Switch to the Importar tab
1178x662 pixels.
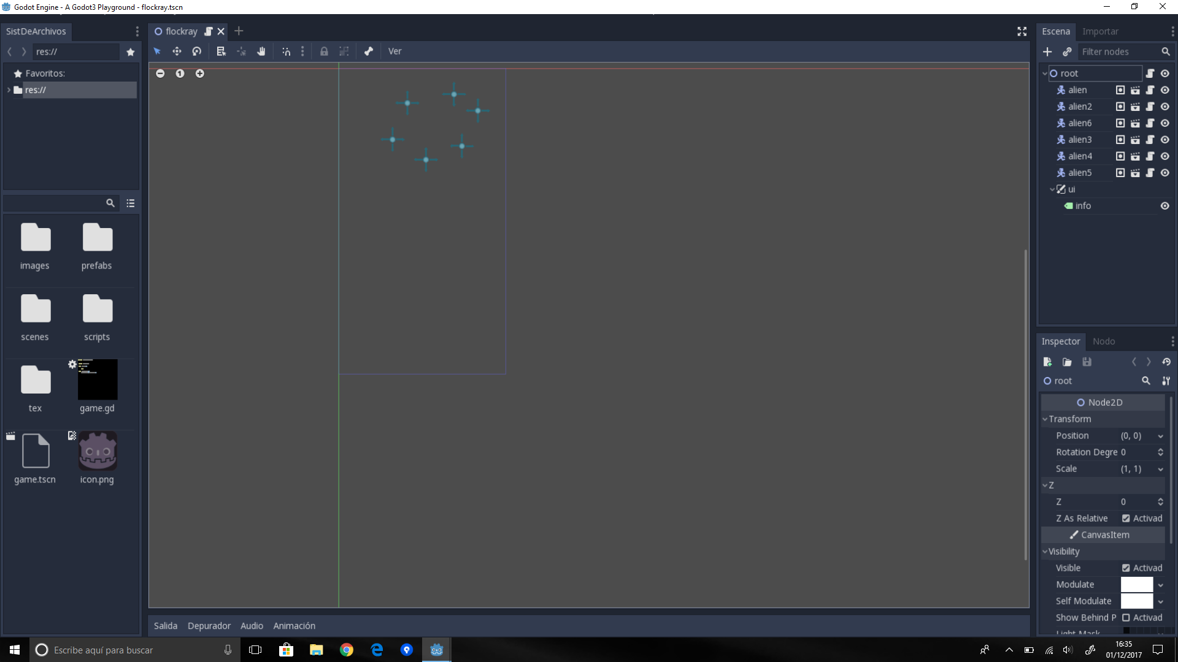(1101, 31)
